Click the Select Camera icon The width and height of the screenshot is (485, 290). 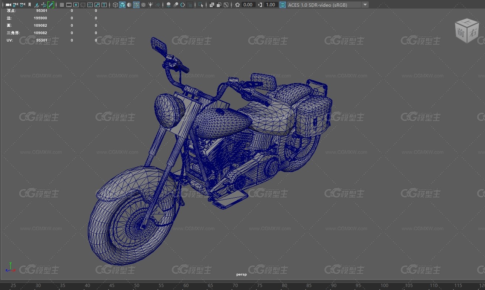tap(8, 5)
